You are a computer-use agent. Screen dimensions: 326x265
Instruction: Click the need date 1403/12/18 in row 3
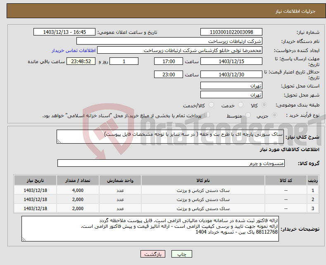36,208
